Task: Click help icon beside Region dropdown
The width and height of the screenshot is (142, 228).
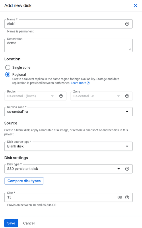Action: click(61, 96)
